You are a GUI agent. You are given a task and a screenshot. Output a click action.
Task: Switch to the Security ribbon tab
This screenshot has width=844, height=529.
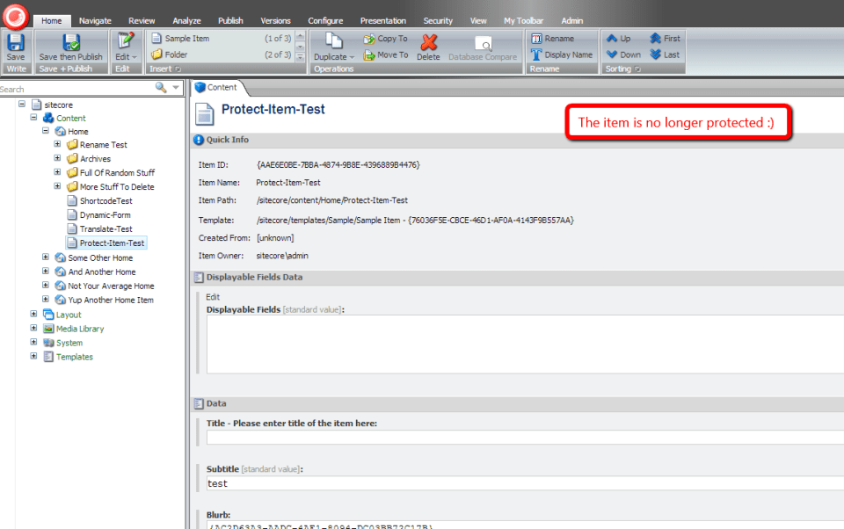click(438, 20)
